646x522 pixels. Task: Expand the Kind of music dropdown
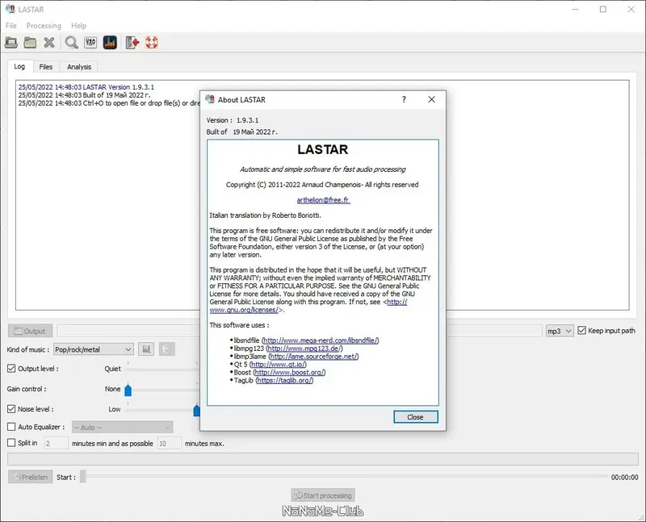coord(94,349)
